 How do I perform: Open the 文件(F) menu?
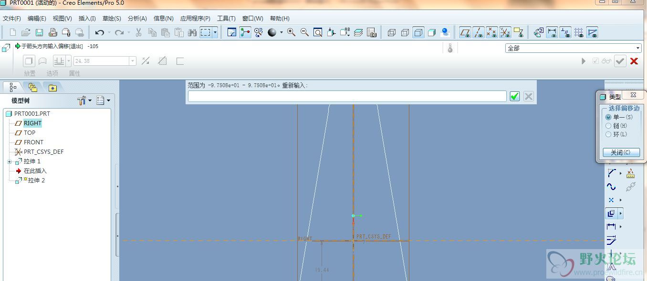click(x=12, y=19)
